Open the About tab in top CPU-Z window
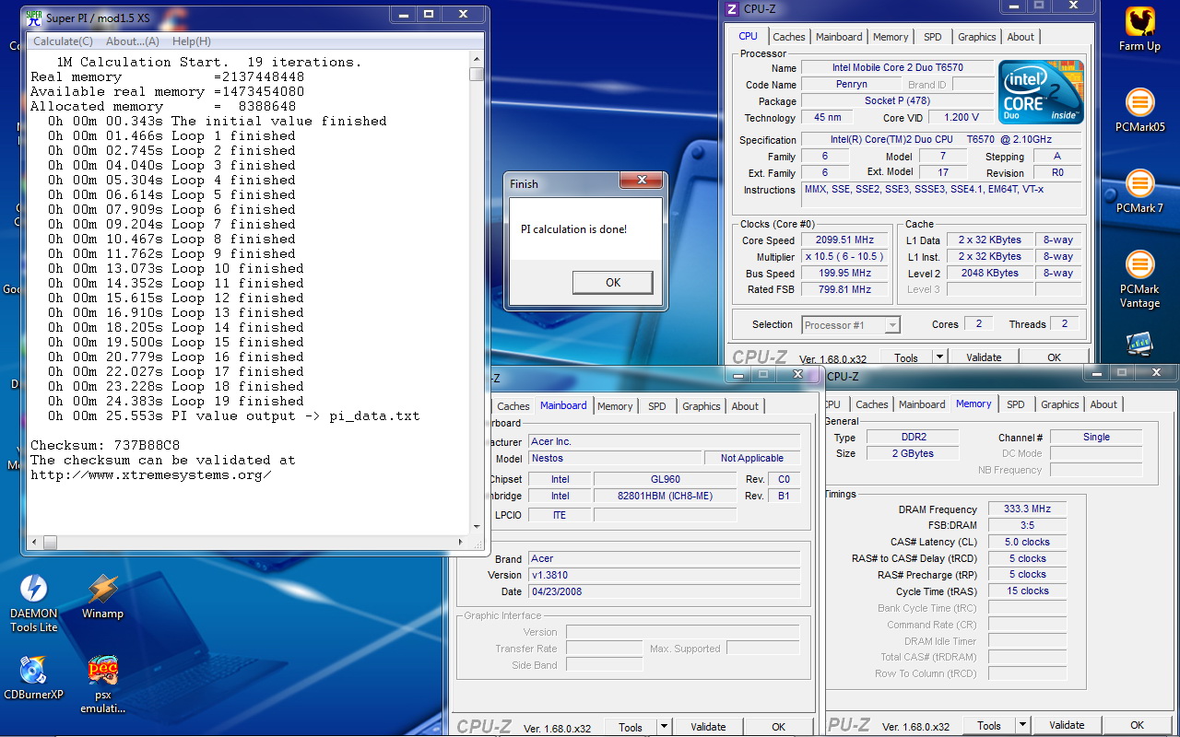 1021,37
